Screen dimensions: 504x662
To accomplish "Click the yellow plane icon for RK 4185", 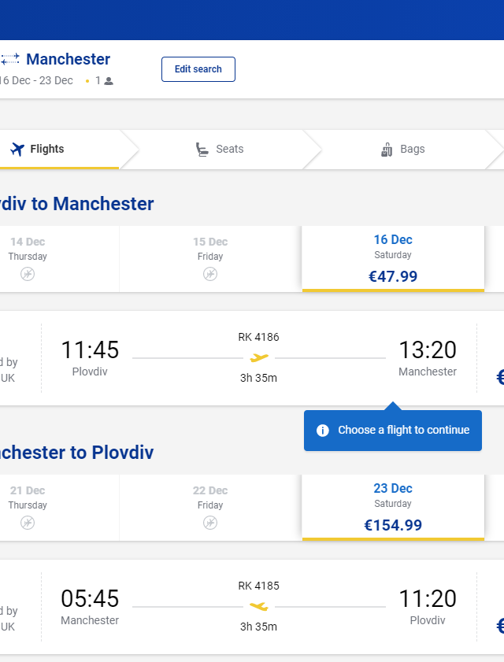I will 259,607.
